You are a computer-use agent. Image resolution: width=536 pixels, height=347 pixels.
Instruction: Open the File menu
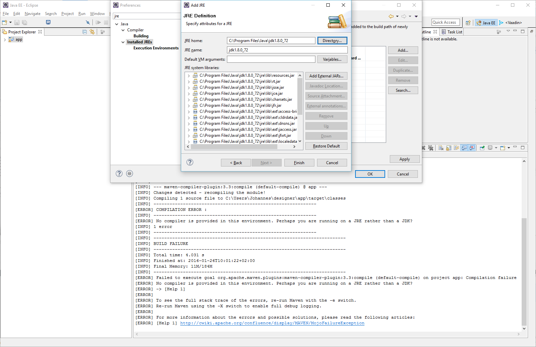pyautogui.click(x=6, y=14)
